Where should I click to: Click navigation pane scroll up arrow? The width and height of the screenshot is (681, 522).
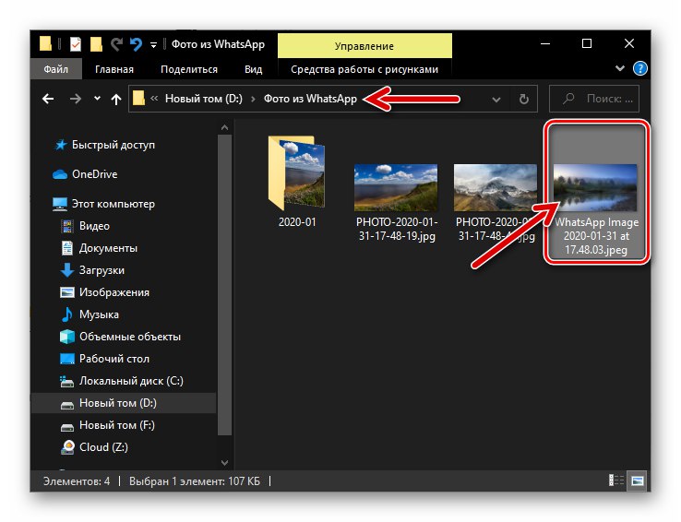[224, 127]
